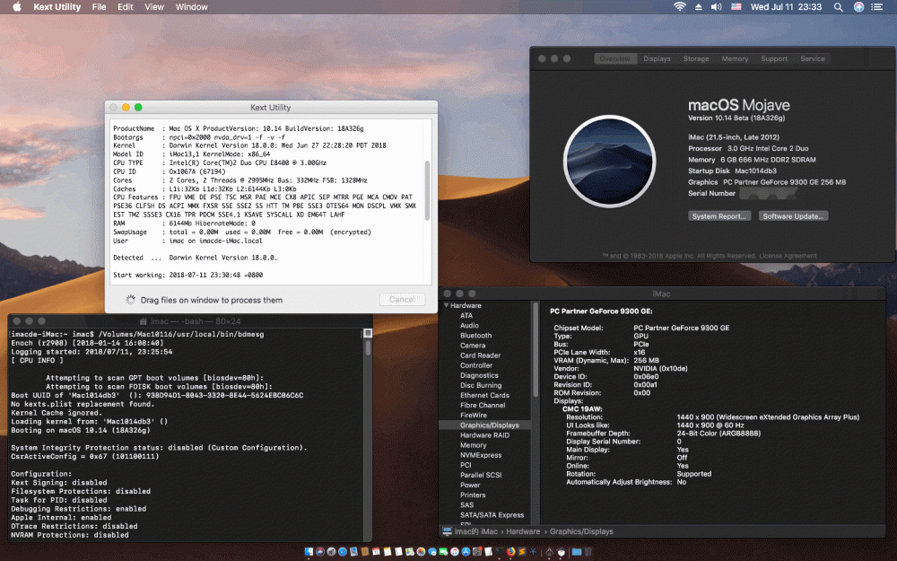
Task: Open Photos app in the Dock
Action: click(x=421, y=552)
